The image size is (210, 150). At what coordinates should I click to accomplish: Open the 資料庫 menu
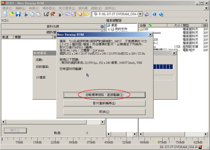coord(83,8)
